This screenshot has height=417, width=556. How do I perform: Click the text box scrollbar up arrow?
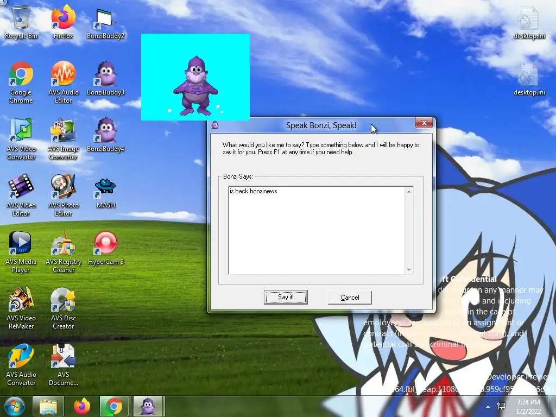(x=409, y=192)
